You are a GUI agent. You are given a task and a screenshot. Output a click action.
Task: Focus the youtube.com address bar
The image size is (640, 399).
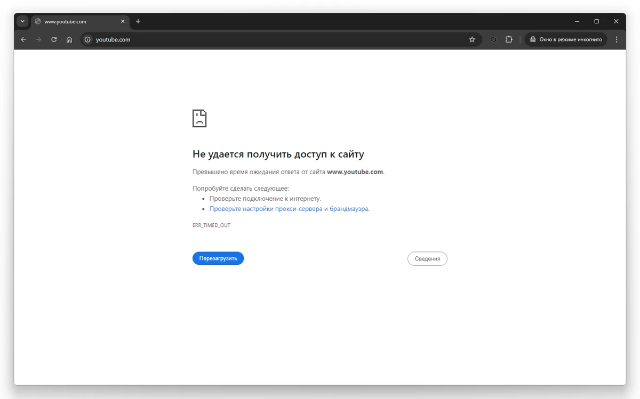click(x=280, y=39)
